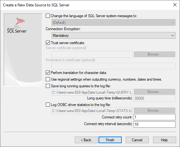Click the Mandatory dropdown arrow
Image resolution: width=180 pixels, height=147 pixels.
(173, 36)
